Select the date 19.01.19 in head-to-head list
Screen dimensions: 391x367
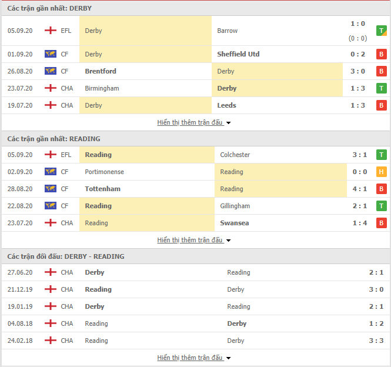pos(20,306)
